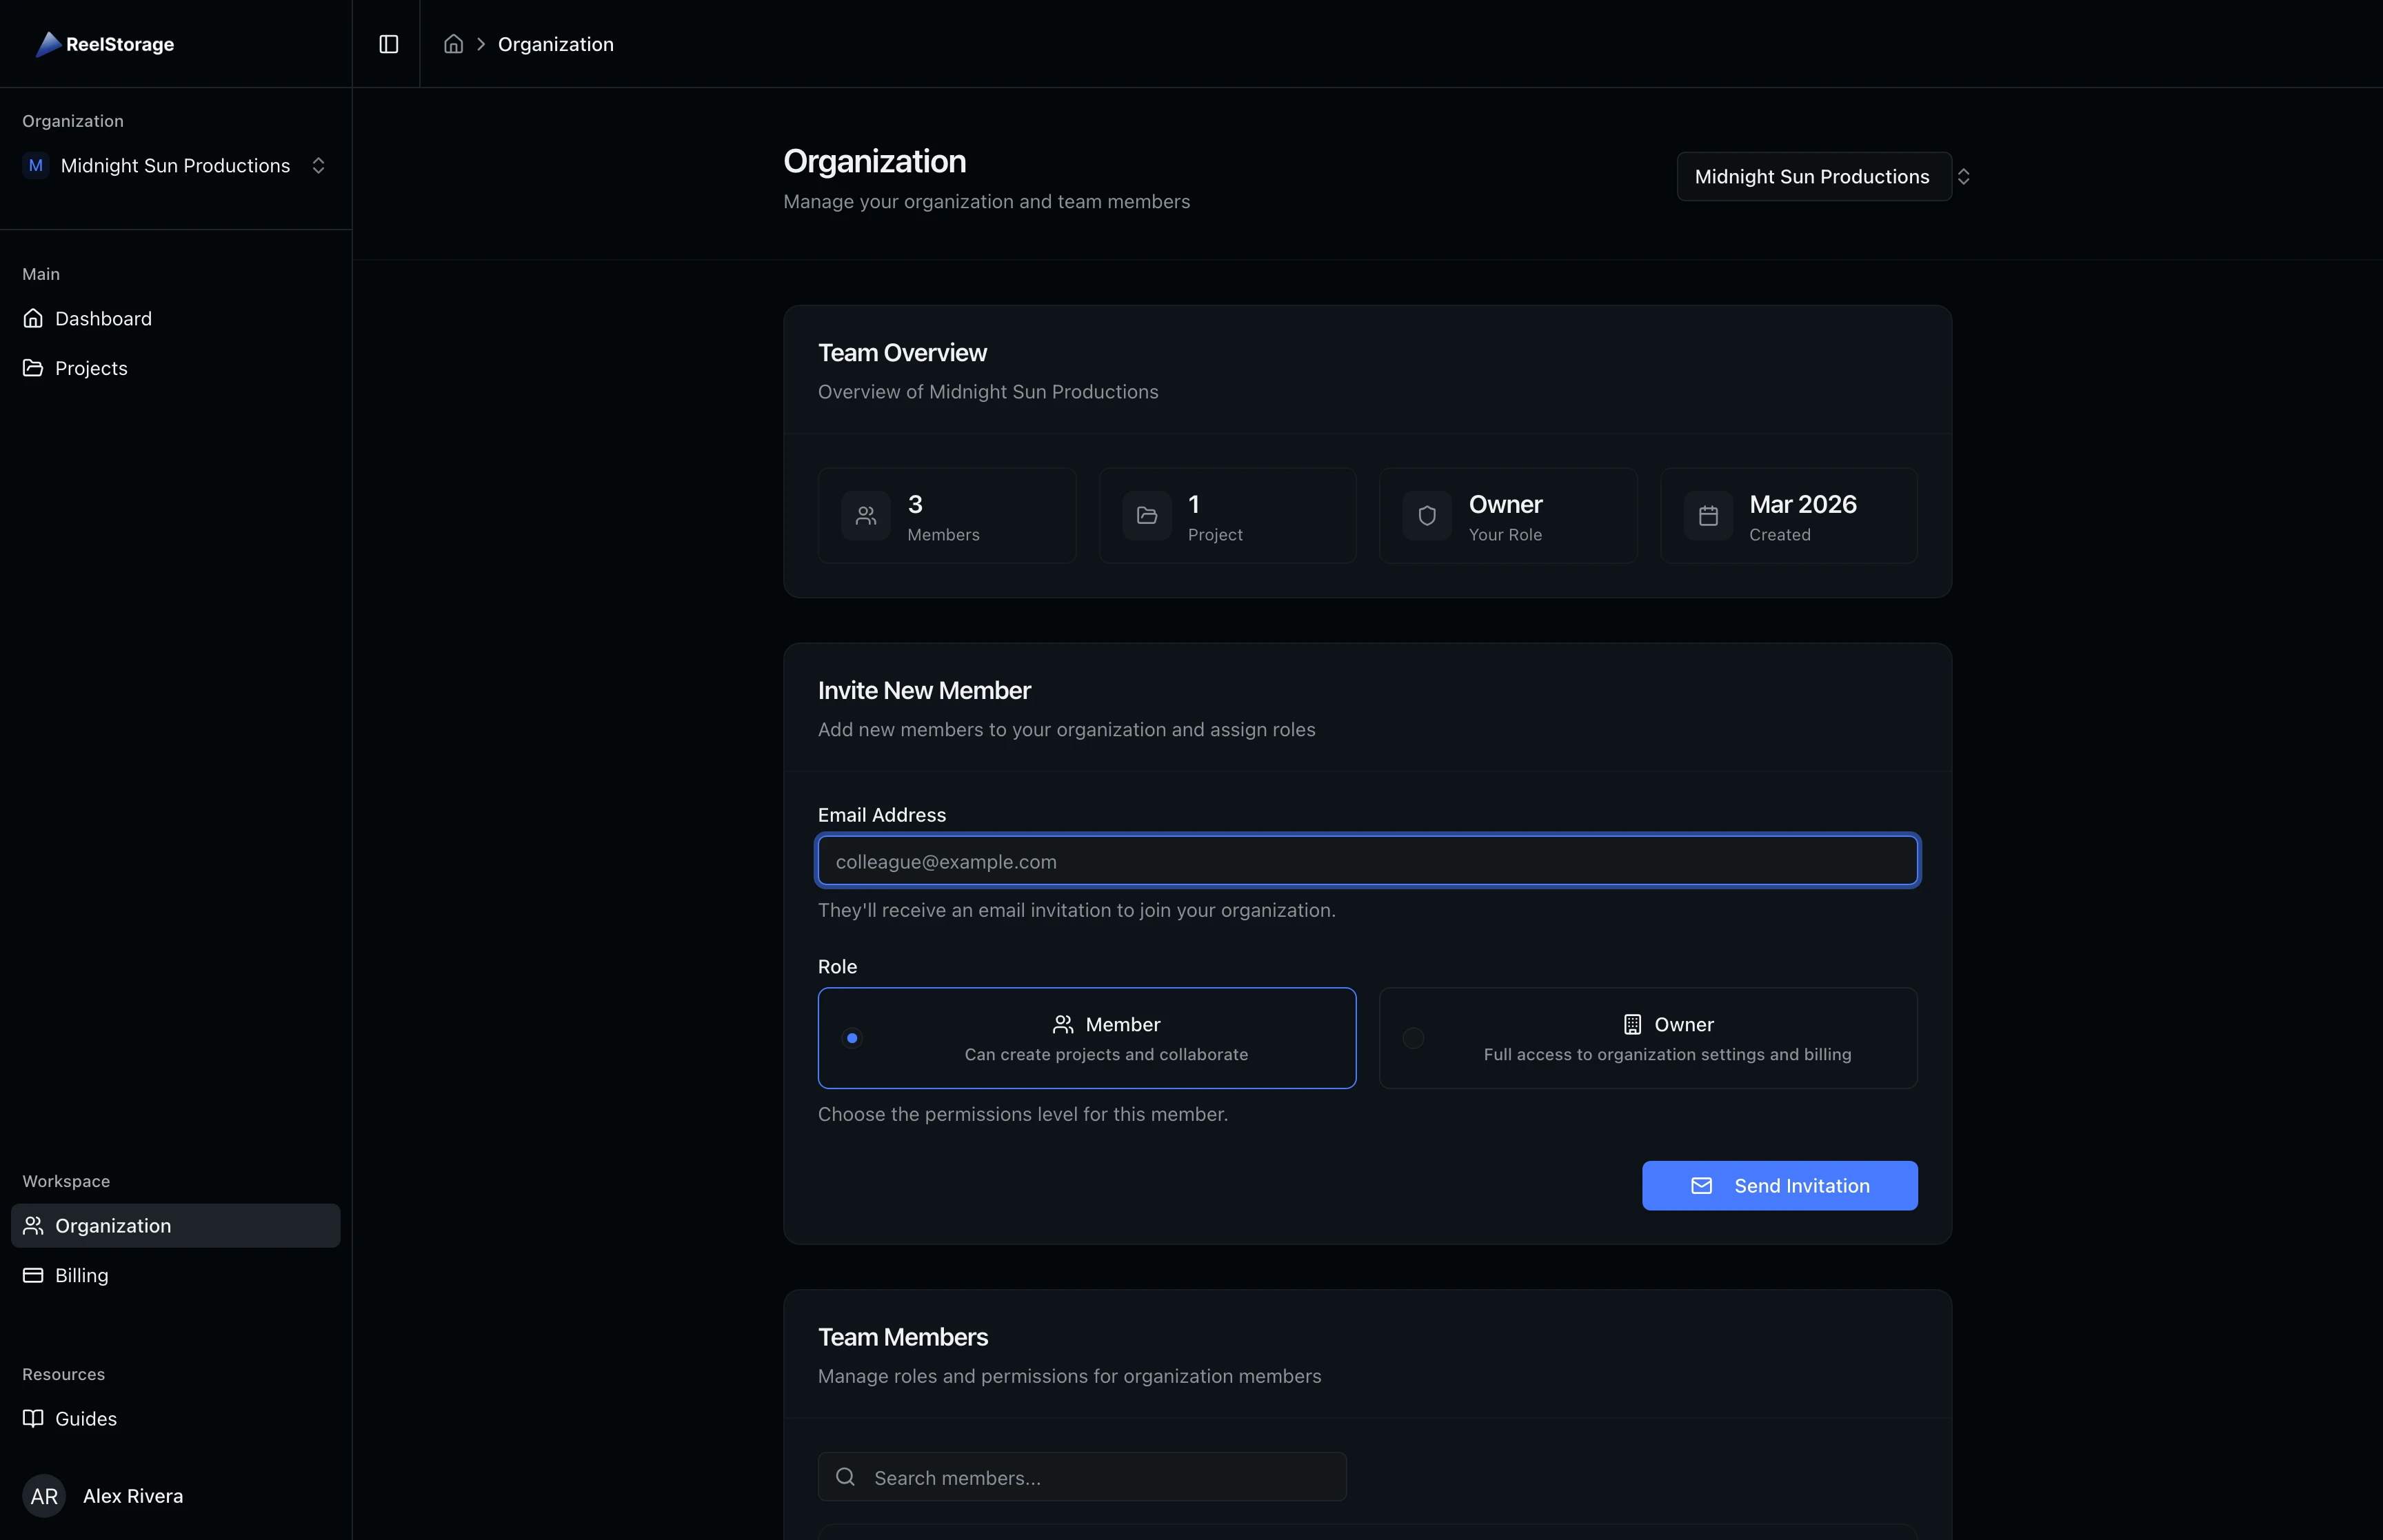
Task: Toggle the sidebar panel icon
Action: click(x=389, y=44)
